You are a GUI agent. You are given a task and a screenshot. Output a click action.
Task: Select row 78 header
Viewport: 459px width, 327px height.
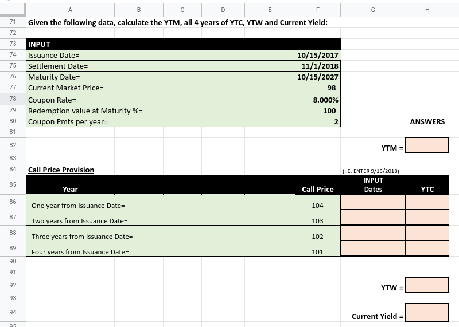pyautogui.click(x=13, y=99)
